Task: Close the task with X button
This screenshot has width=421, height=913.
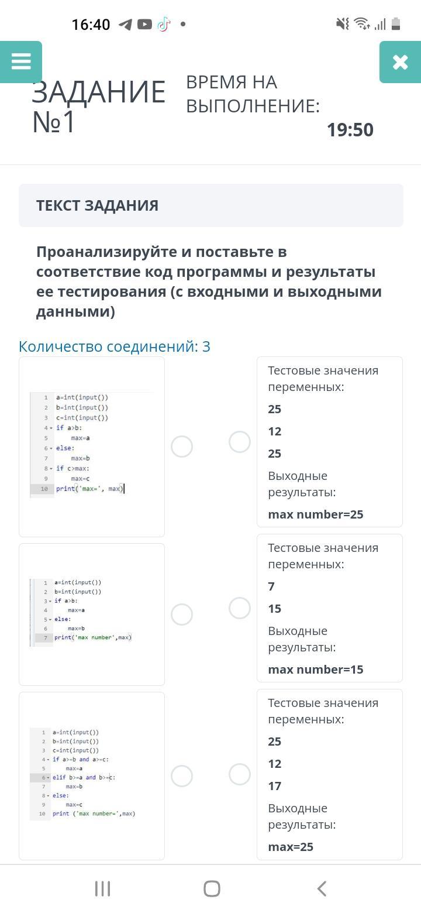Action: click(400, 62)
